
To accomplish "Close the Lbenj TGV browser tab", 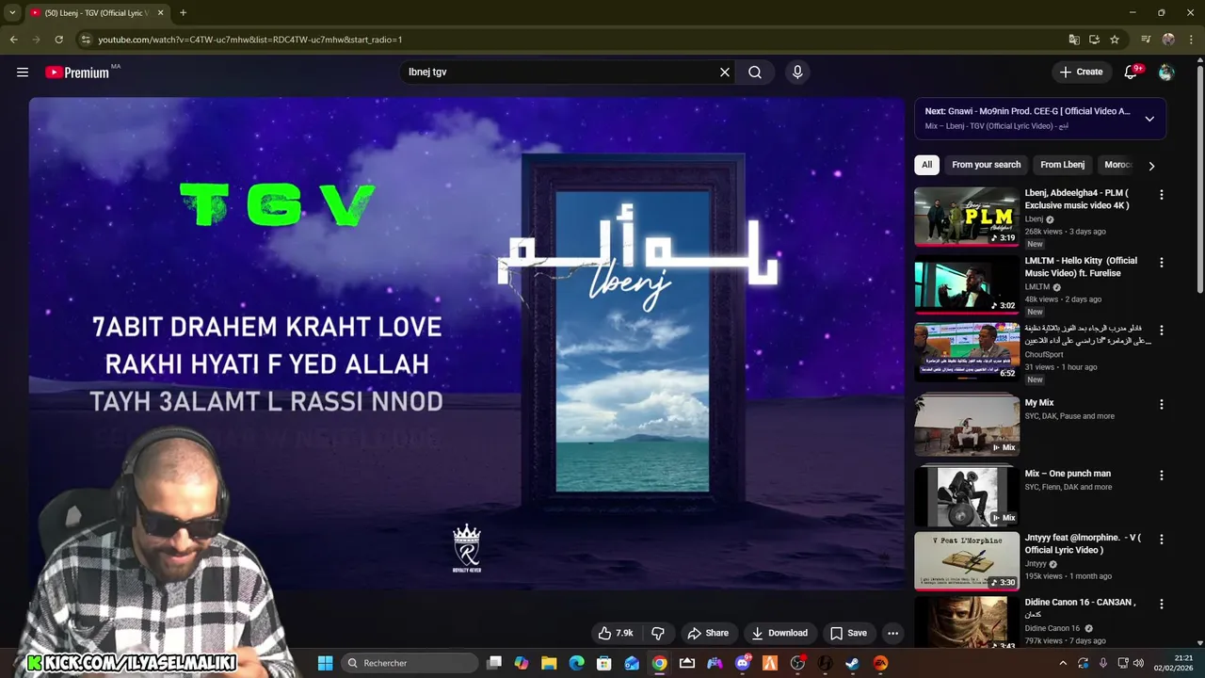I will [160, 12].
